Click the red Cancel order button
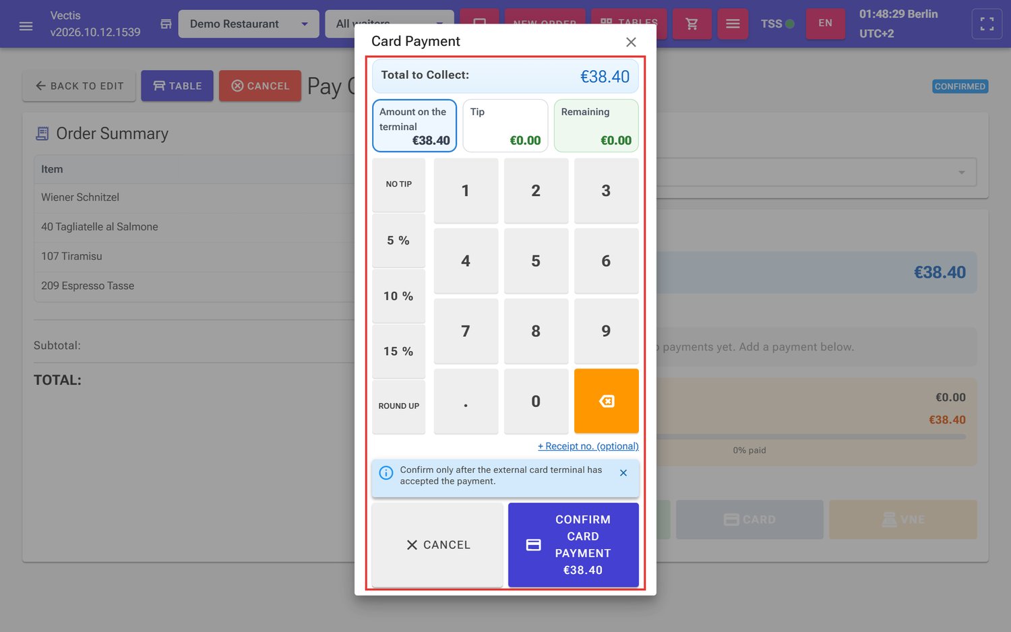This screenshot has height=632, width=1011. [260, 86]
